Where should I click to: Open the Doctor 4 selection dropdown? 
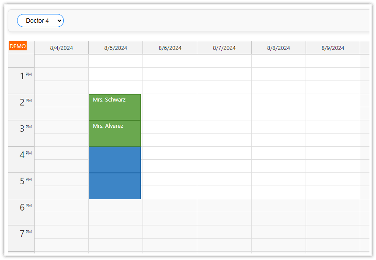tap(40, 20)
